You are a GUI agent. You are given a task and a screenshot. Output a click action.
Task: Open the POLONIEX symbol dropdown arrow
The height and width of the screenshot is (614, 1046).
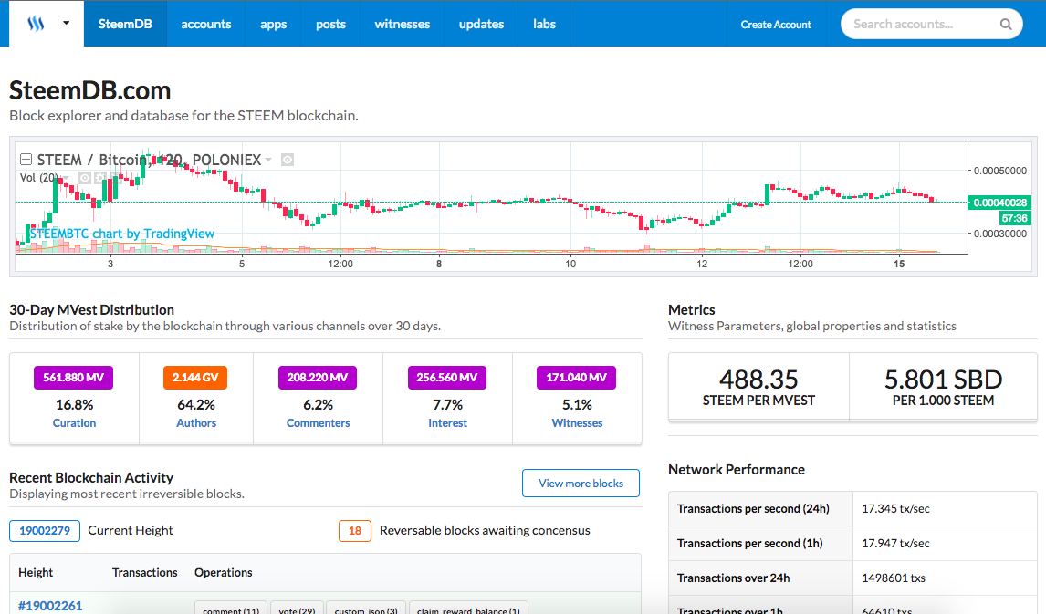click(x=268, y=160)
